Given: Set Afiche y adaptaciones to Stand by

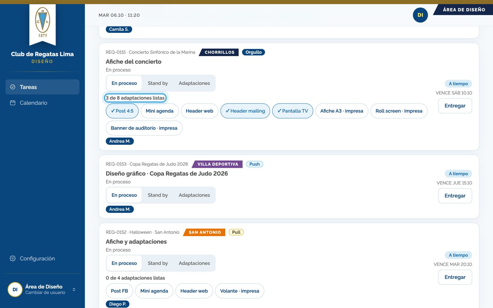Looking at the screenshot, I should pyautogui.click(x=158, y=263).
